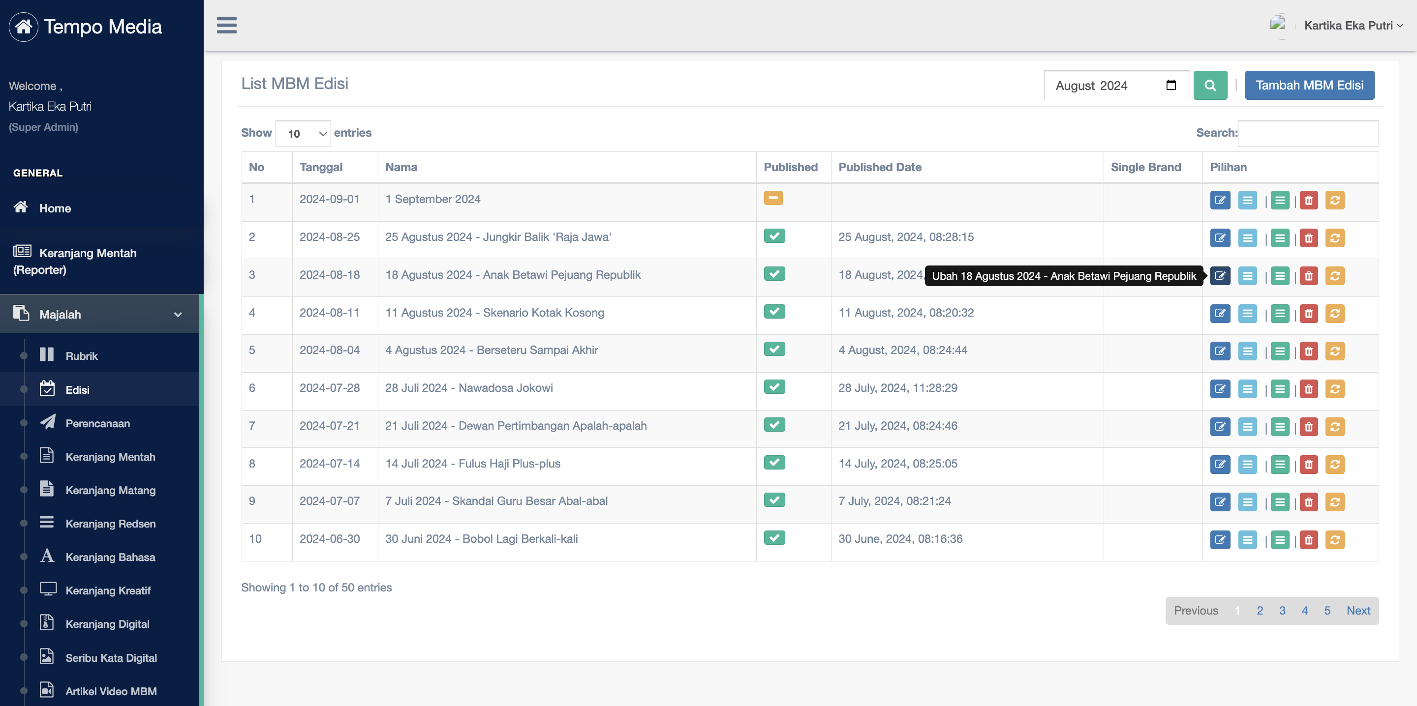Open the calendar picker in month field
1417x706 pixels.
1171,85
